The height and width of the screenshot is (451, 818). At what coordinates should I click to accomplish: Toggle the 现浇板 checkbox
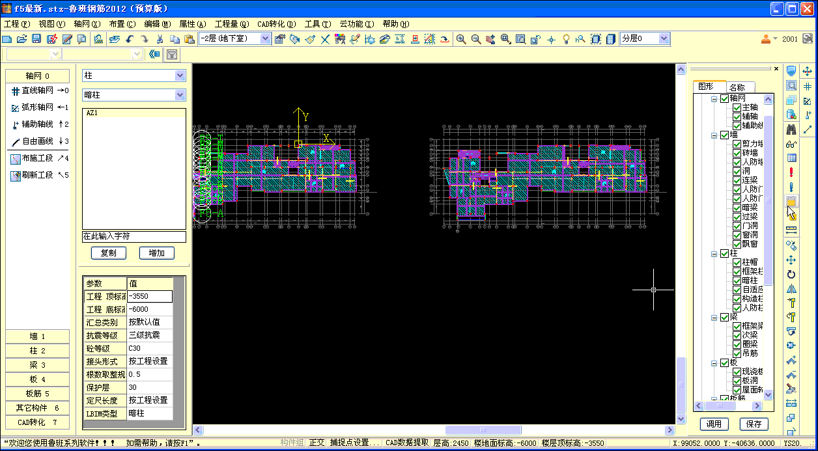(x=737, y=372)
